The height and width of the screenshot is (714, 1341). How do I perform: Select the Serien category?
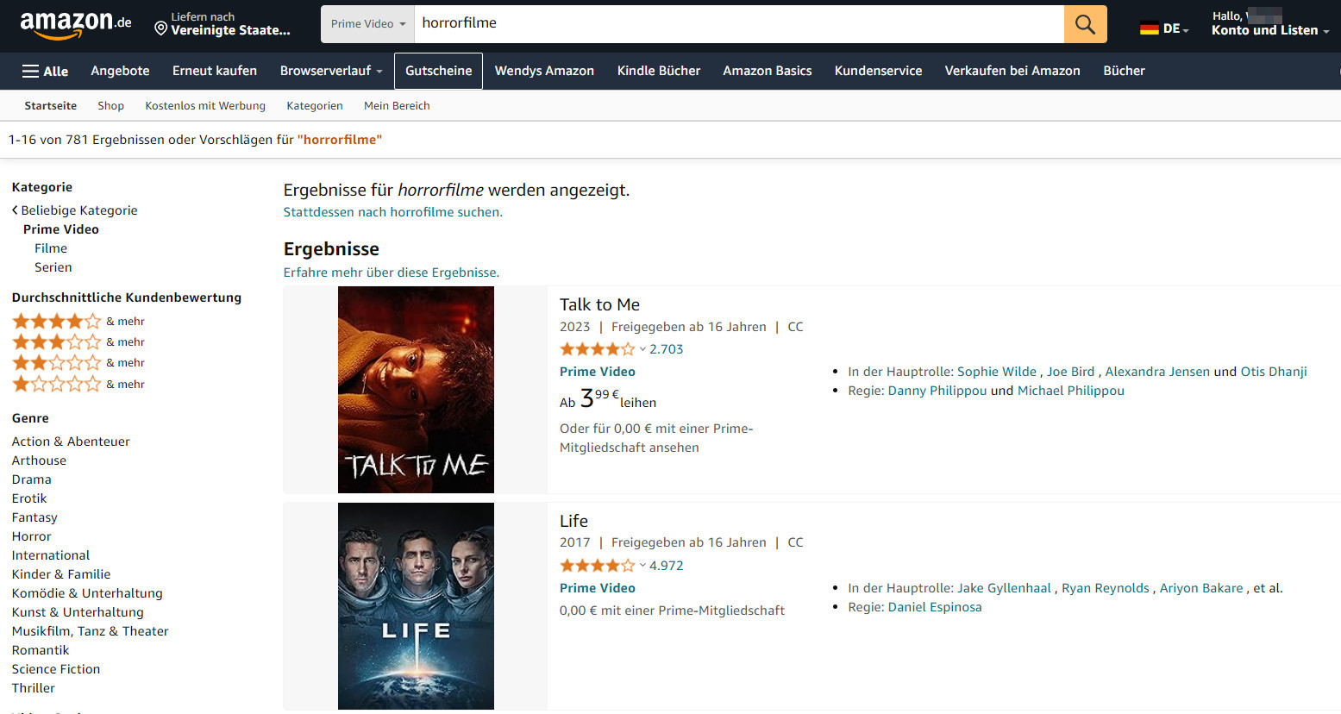(53, 267)
